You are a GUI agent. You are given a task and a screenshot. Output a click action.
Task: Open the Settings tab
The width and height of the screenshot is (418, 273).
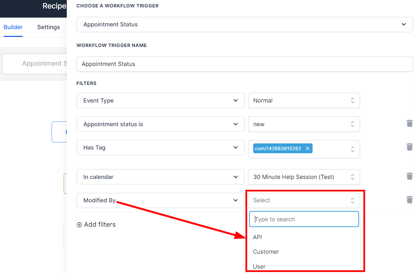tap(48, 27)
